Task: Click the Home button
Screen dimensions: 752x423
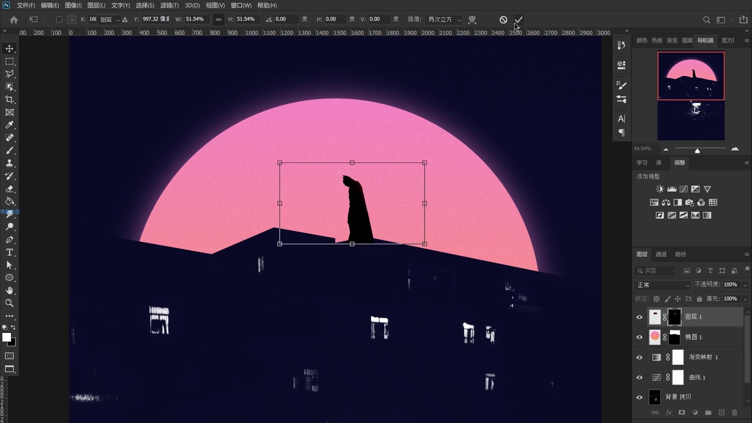Action: click(x=14, y=20)
